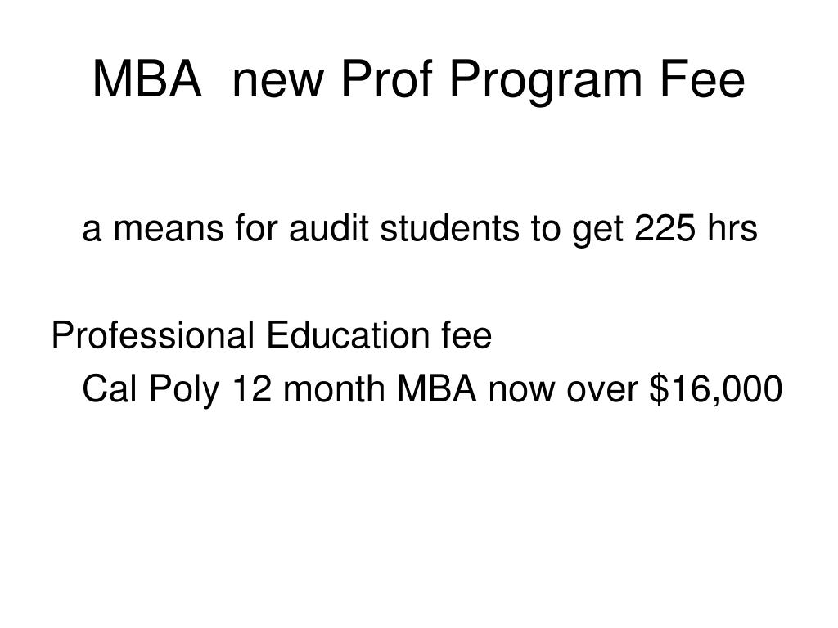Click the word 'Program' in the title
This screenshot has height=628, width=838.
click(545, 83)
